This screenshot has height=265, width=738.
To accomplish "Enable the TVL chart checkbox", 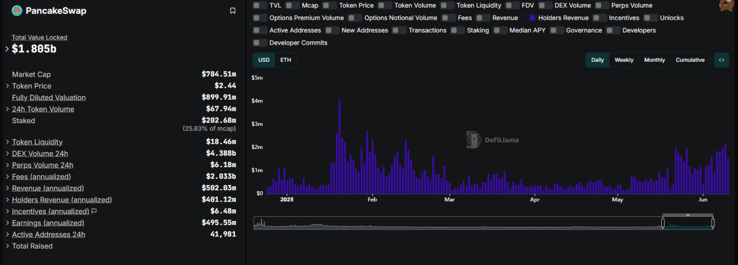I will [260, 5].
